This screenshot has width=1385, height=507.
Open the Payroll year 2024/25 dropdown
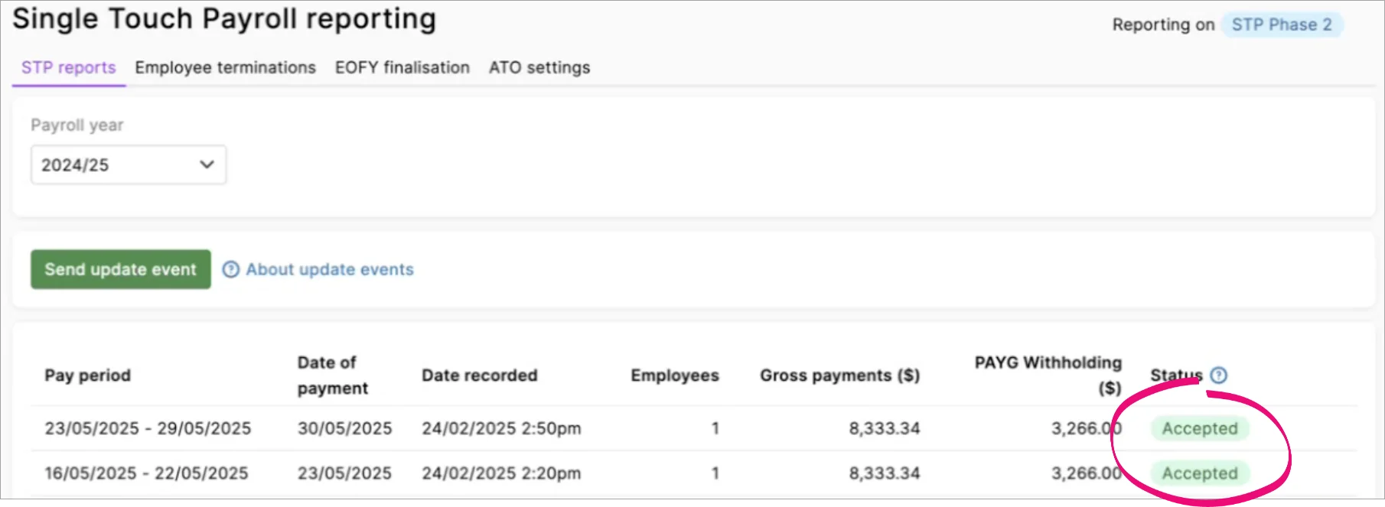click(x=129, y=164)
